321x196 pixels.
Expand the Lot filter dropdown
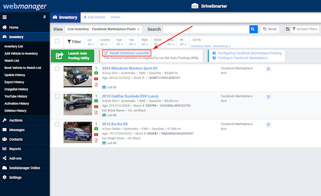(x=91, y=44)
